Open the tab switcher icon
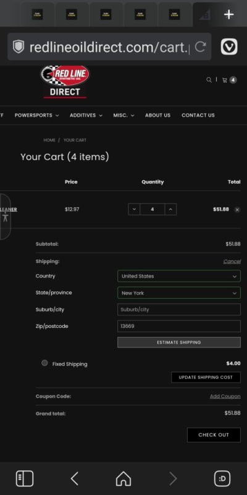This screenshot has height=495, width=247. 222,478
